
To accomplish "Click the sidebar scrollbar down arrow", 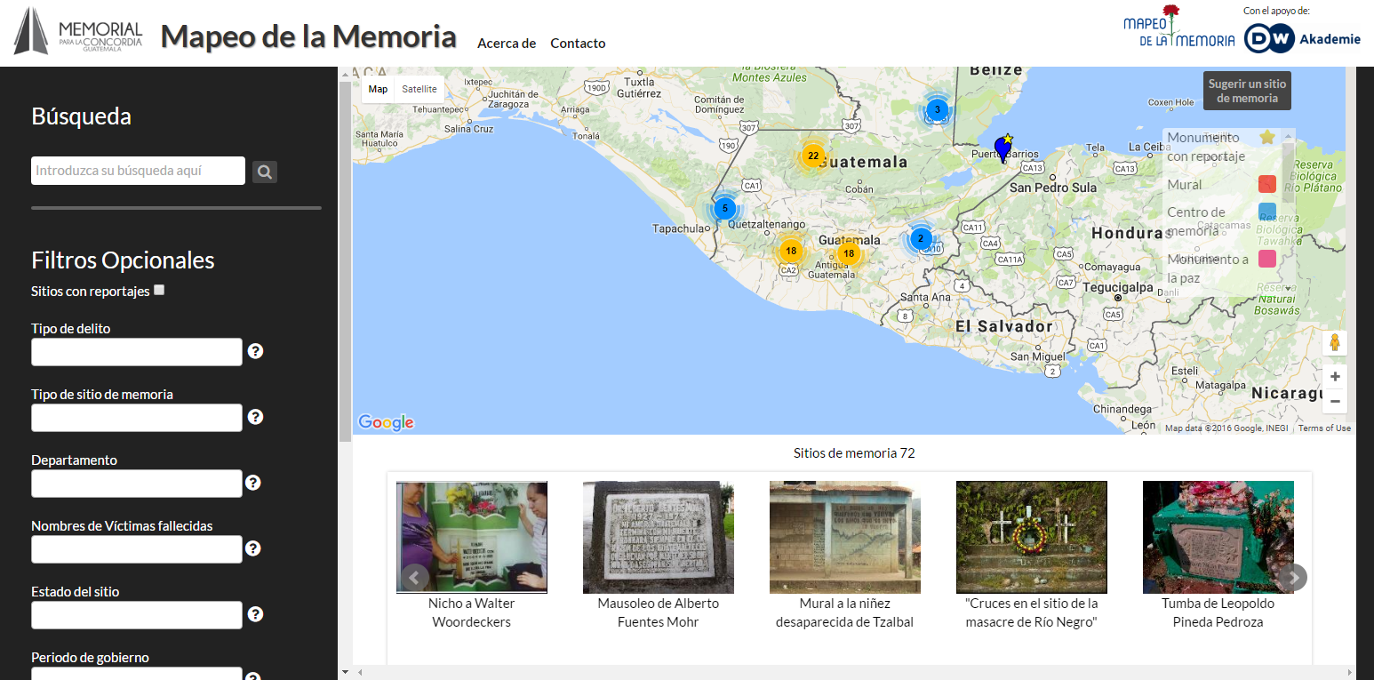I will [345, 672].
